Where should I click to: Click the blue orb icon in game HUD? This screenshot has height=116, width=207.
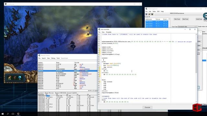tap(20, 78)
